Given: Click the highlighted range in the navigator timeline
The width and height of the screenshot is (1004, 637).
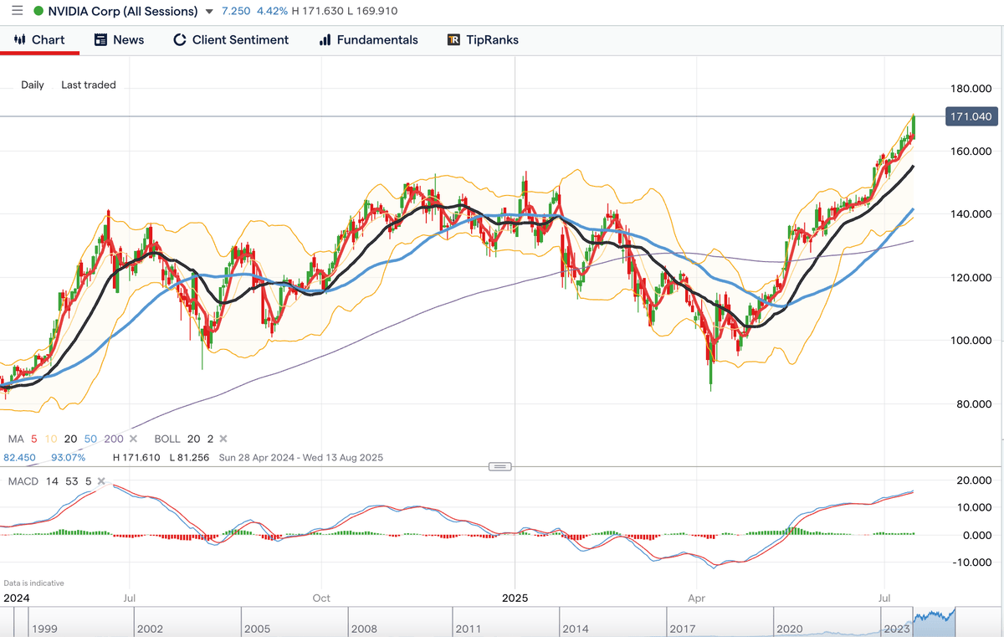Looking at the screenshot, I should 935,620.
